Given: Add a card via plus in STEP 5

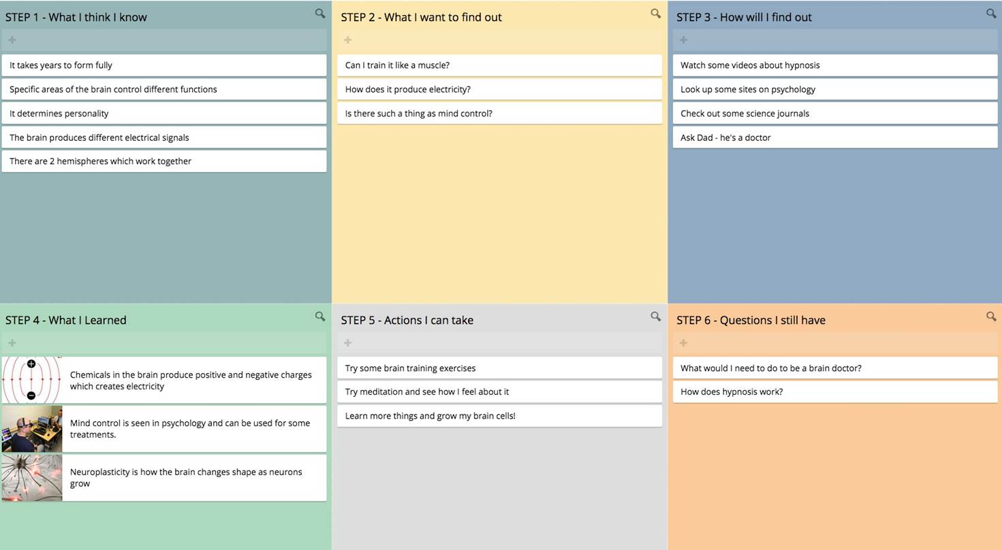Looking at the screenshot, I should point(348,343).
